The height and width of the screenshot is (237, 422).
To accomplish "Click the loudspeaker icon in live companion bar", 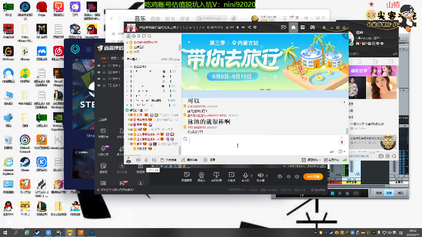I will coord(260,177).
